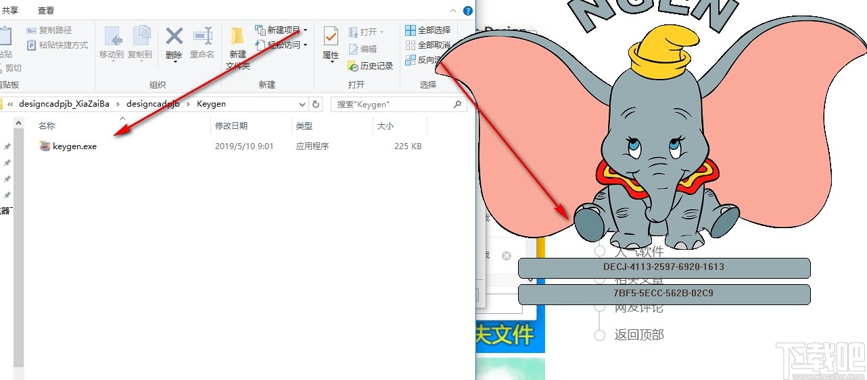
Task: Collapse the ribbon with the chevron
Action: [x=453, y=11]
